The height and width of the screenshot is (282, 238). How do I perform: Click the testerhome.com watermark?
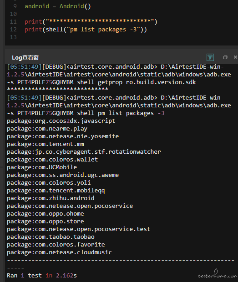click(218, 275)
